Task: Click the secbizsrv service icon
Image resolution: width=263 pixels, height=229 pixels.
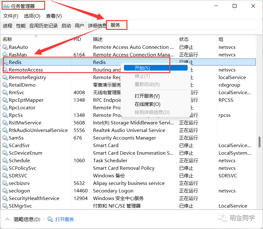Action: [6, 183]
